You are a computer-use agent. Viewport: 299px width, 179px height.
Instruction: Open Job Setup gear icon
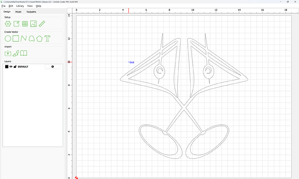(8, 24)
